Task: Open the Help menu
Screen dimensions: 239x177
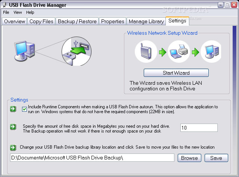Action: (30, 12)
